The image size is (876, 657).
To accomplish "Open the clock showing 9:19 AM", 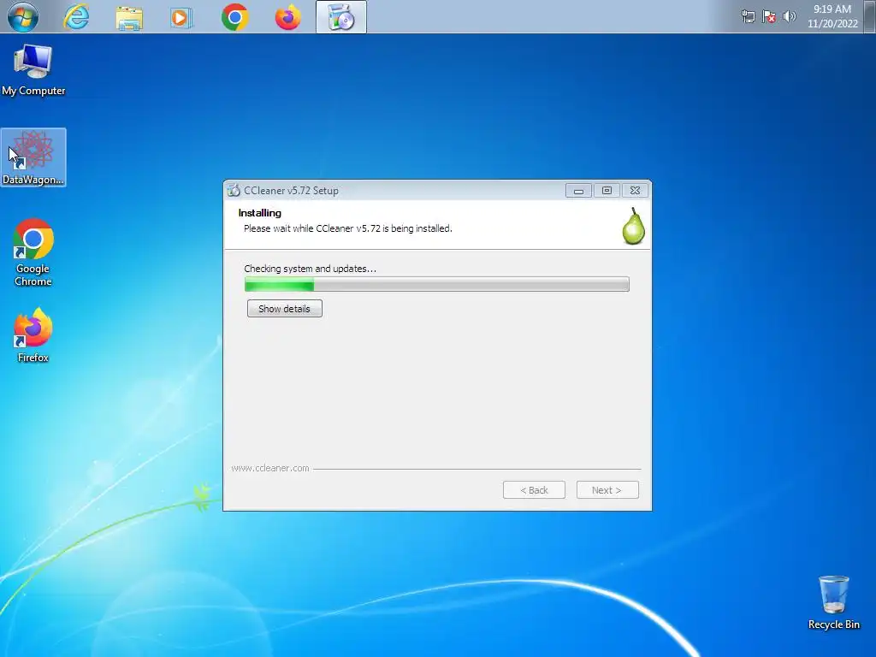I will click(832, 16).
